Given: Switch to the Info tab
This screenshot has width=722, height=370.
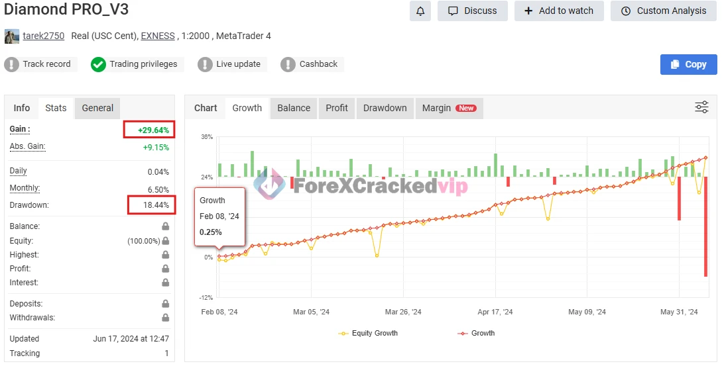Looking at the screenshot, I should tap(22, 108).
